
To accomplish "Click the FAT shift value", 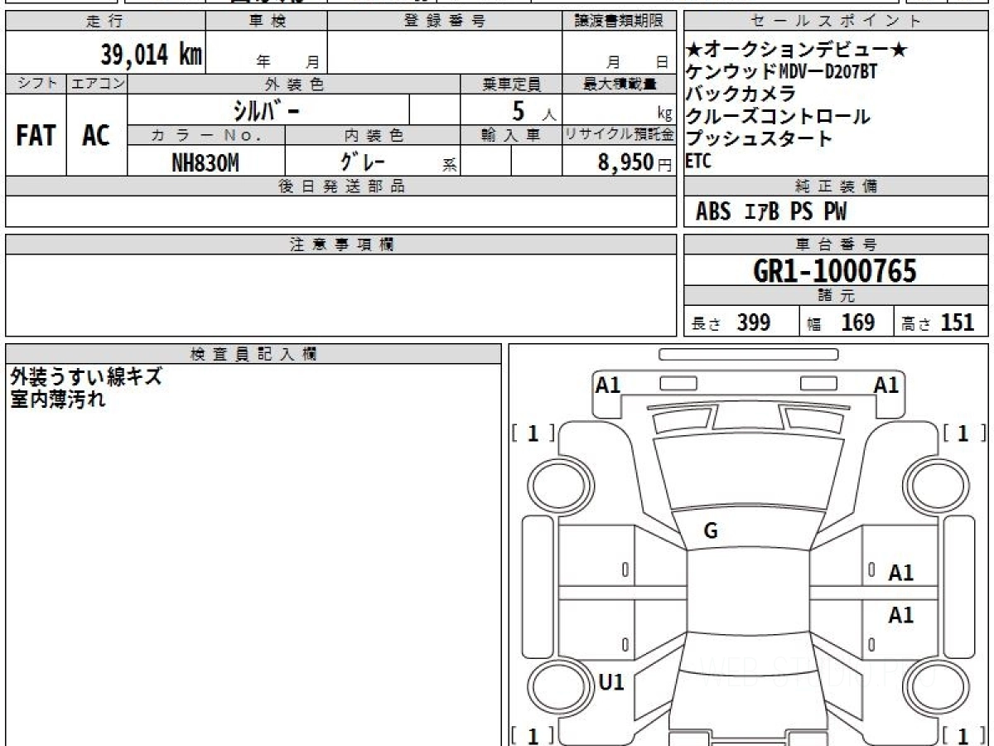I will (x=36, y=135).
